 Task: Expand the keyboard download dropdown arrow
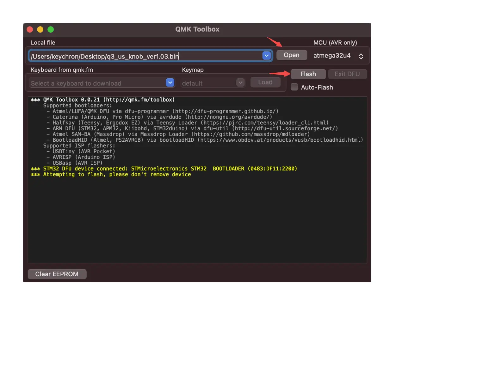pos(170,83)
